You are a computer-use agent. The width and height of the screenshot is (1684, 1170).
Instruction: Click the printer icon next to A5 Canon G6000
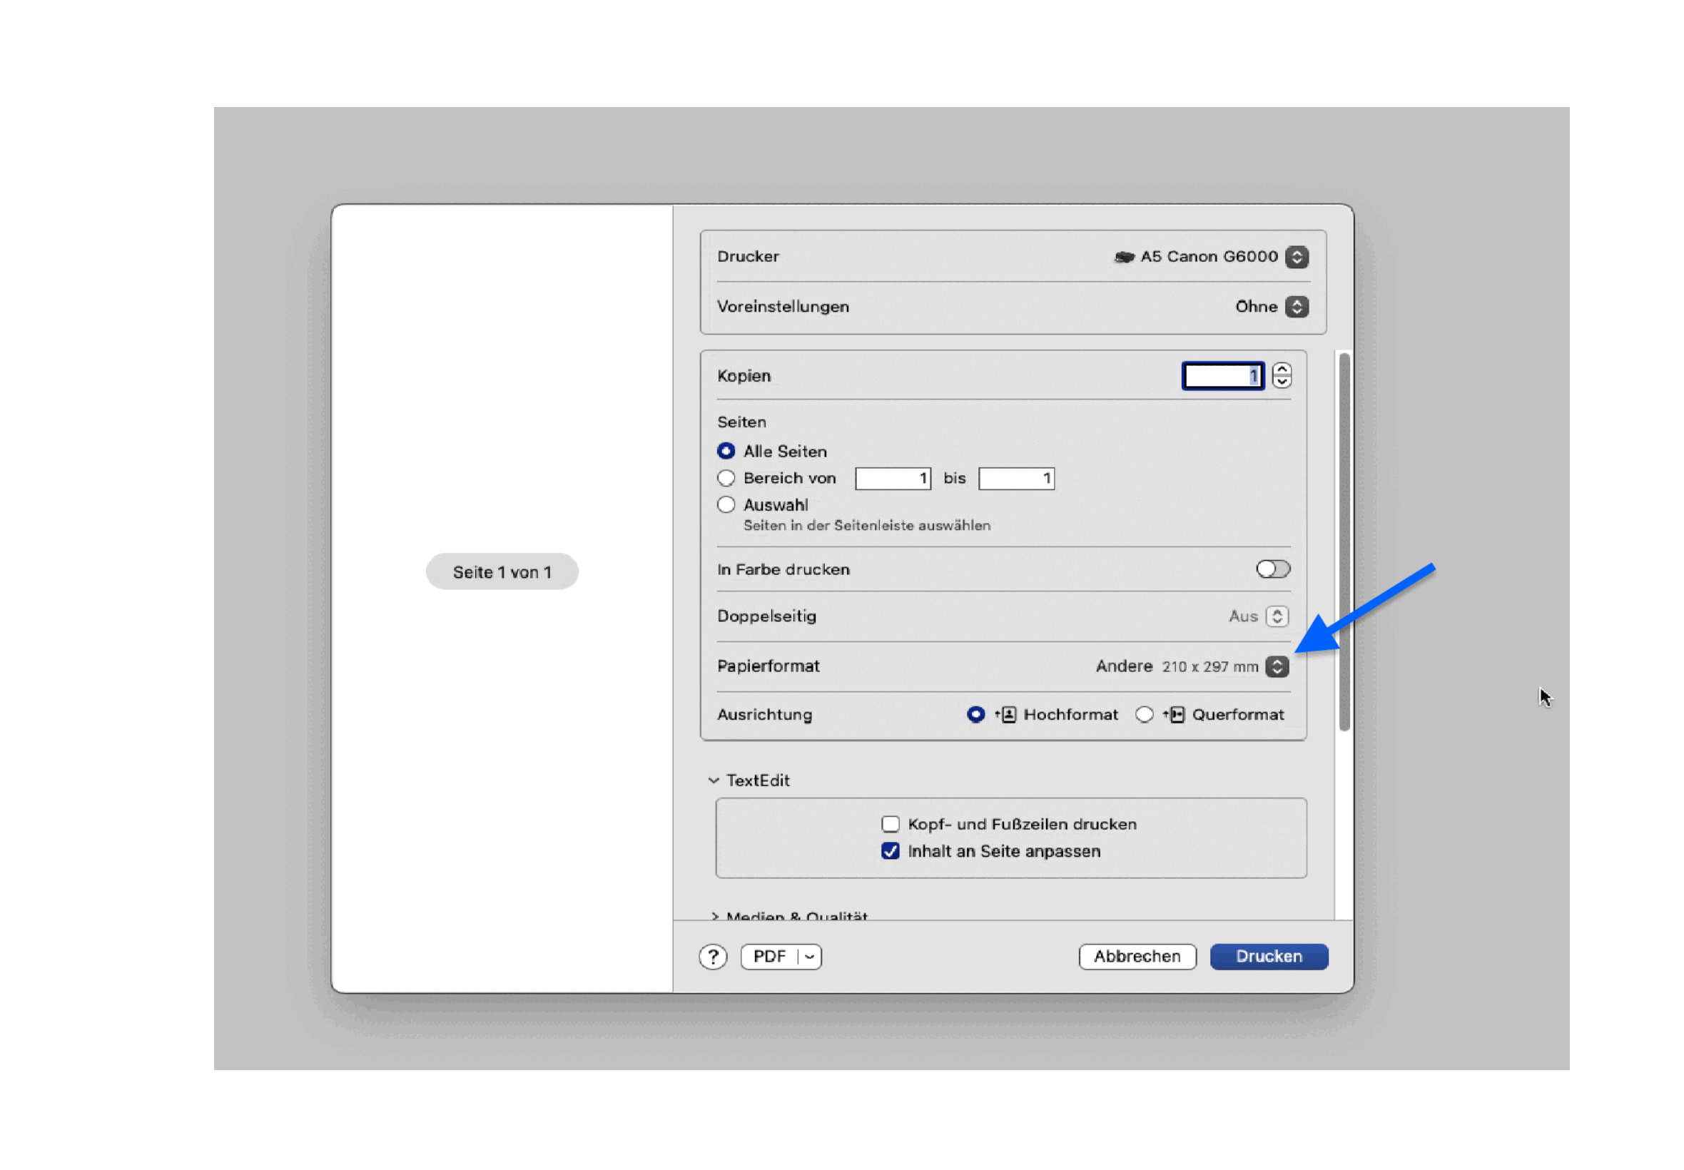[1124, 257]
